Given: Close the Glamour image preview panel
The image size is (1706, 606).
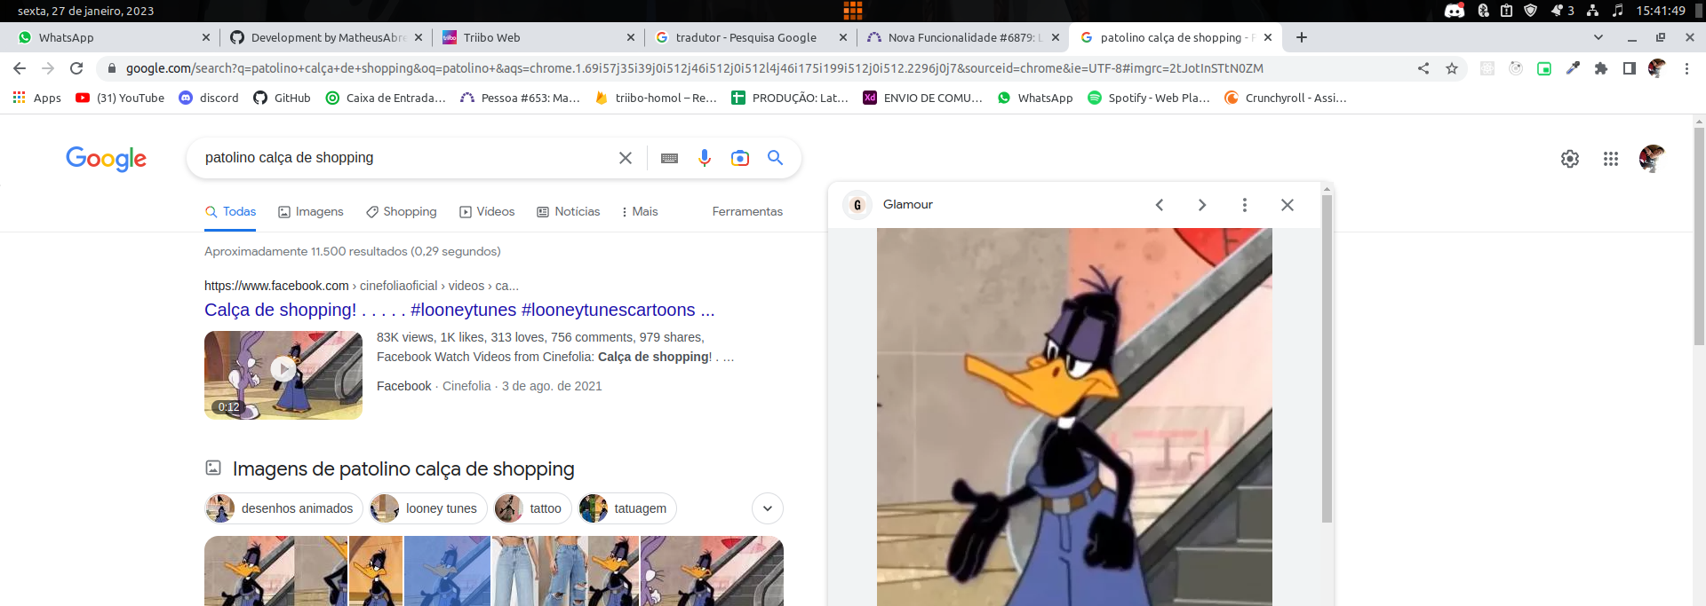Looking at the screenshot, I should click(x=1287, y=205).
